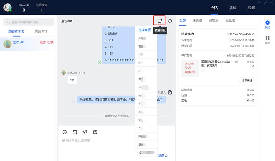Click the send image icon
Viewport: 275px width, 161px height.
(x=75, y=132)
